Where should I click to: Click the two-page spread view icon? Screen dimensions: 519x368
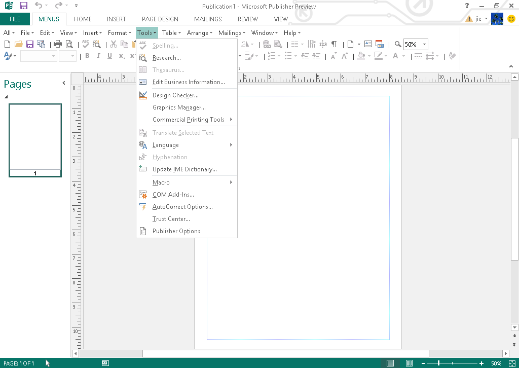pos(409,363)
